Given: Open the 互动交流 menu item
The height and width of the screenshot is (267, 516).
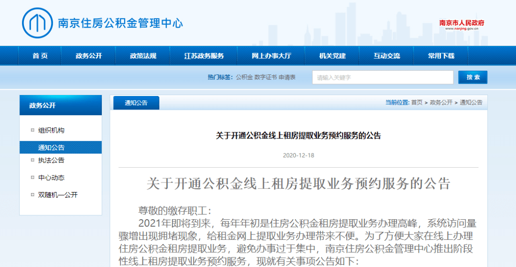Looking at the screenshot, I should click(x=387, y=56).
